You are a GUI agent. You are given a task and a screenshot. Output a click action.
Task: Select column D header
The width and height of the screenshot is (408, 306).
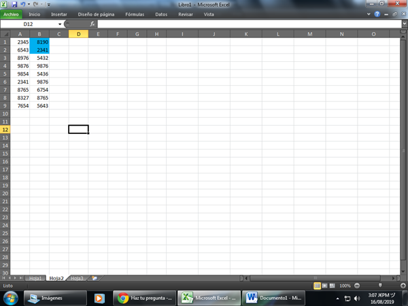78,34
